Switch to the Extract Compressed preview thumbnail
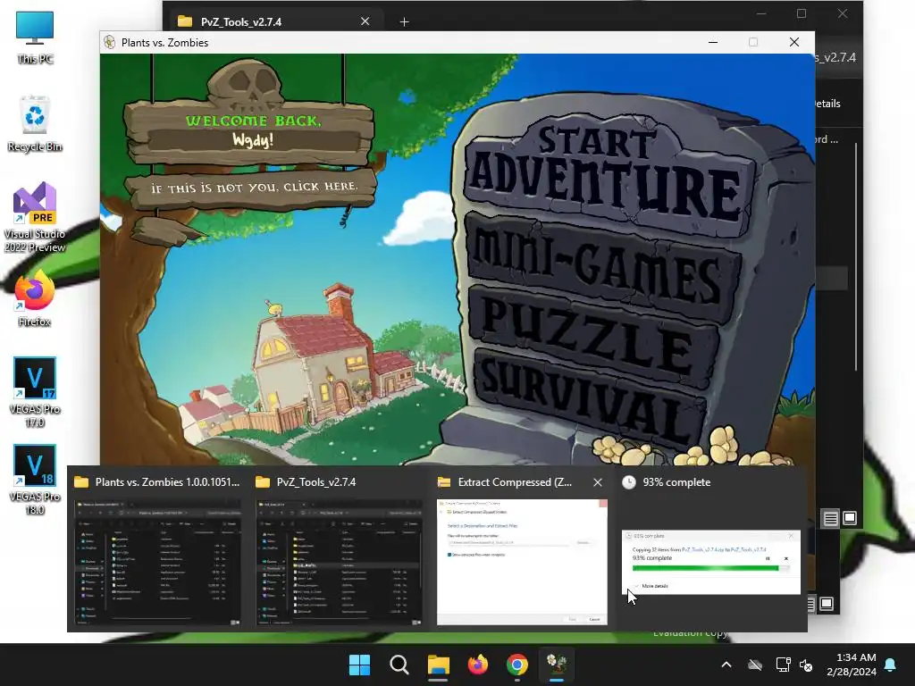The image size is (915, 686). coord(522,562)
